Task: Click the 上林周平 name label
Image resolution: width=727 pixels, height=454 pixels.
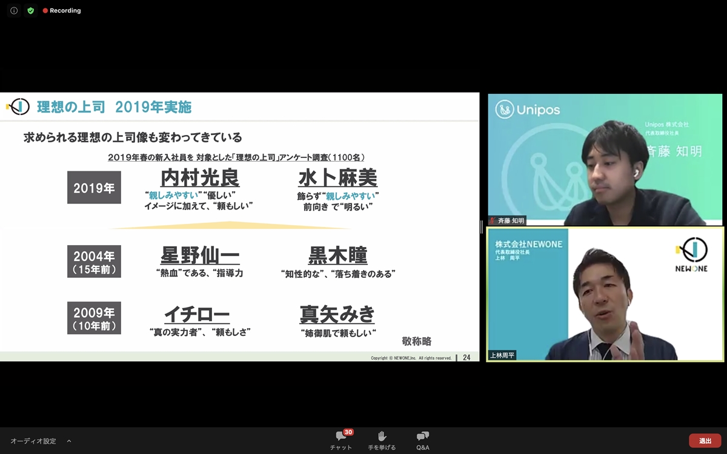Action: 502,355
